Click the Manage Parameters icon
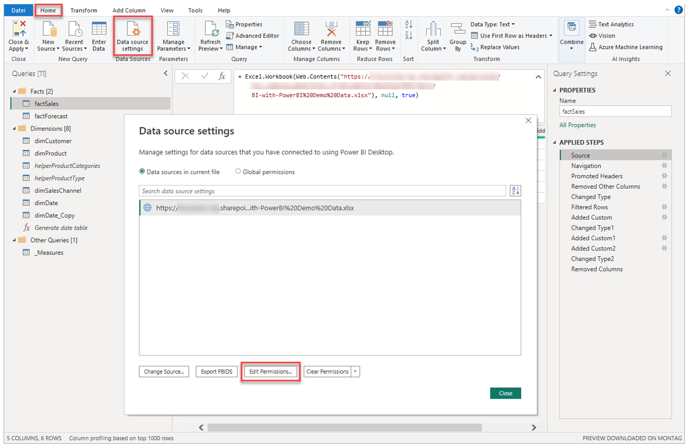The height and width of the screenshot is (448, 687). (173, 29)
